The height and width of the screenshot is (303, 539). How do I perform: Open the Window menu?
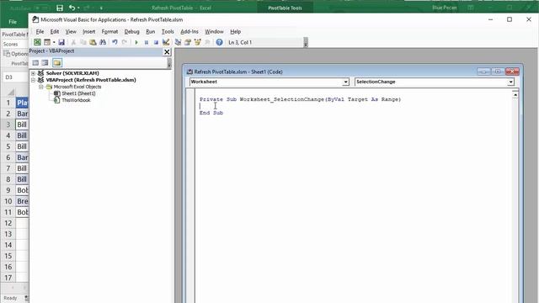214,32
